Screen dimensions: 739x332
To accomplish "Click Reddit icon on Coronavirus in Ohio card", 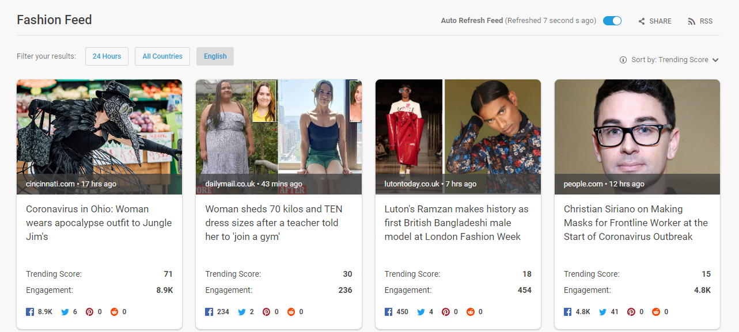I will pyautogui.click(x=114, y=312).
